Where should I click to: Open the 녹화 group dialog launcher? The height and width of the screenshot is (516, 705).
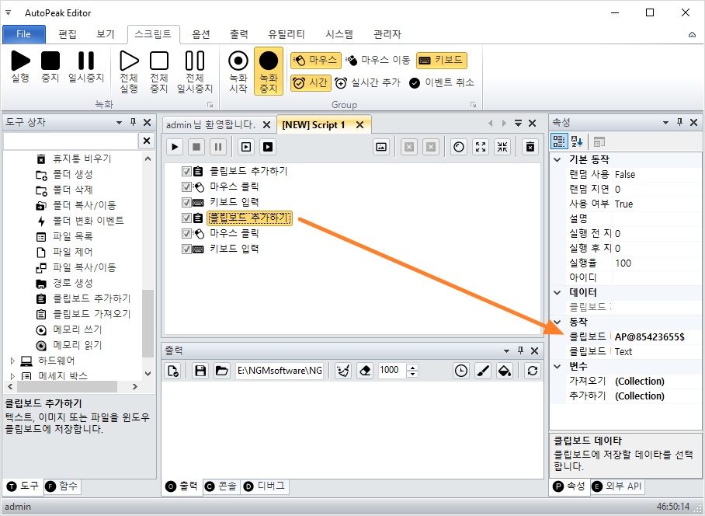tap(210, 105)
